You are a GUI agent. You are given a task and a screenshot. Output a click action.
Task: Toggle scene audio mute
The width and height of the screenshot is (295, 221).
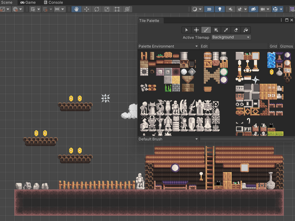[230, 9]
